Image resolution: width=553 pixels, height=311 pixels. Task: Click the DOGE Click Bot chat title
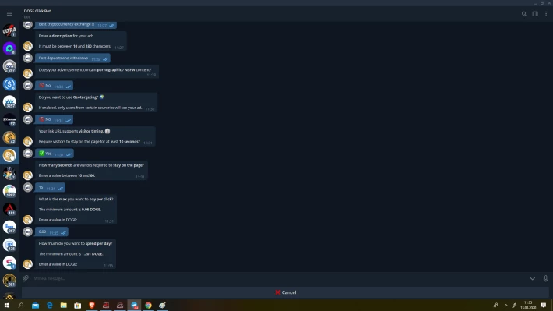37,11
